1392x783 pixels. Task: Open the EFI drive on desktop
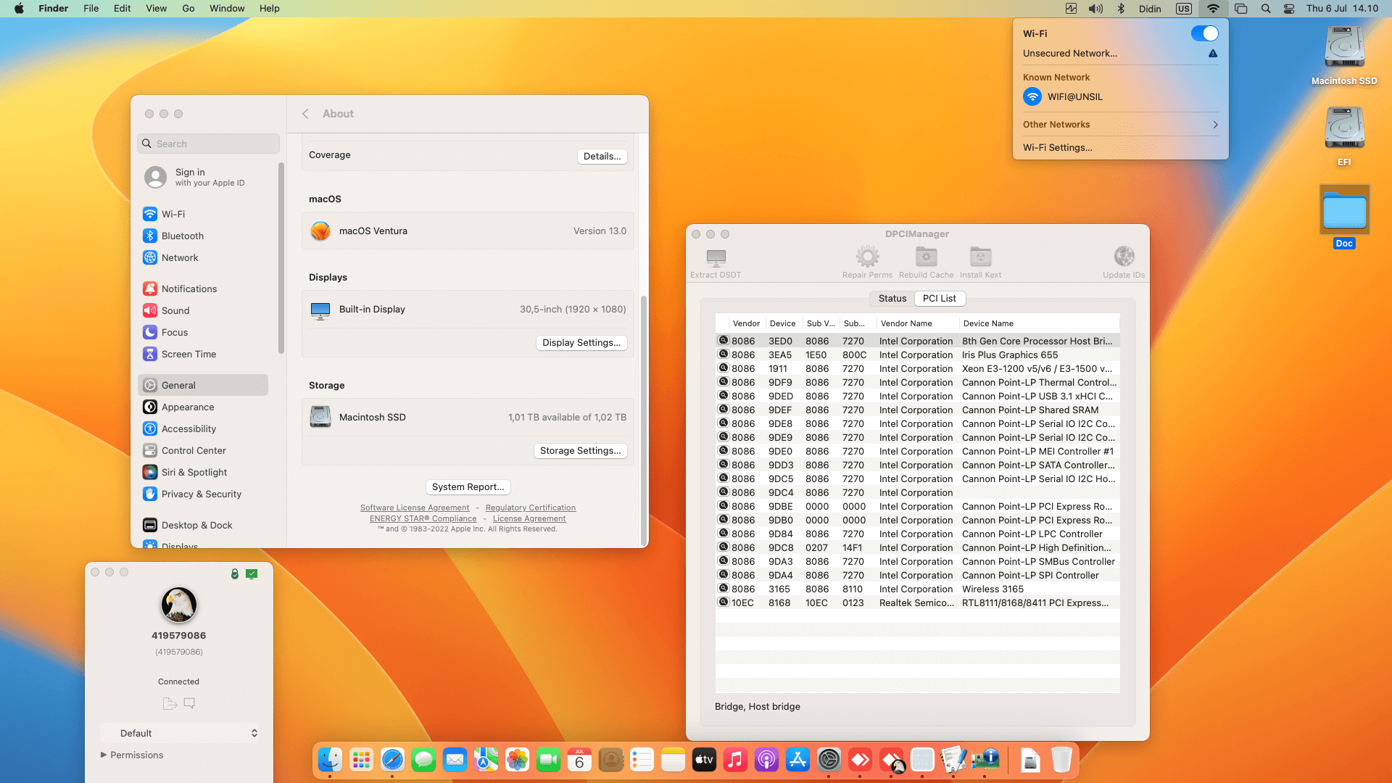[x=1344, y=129]
